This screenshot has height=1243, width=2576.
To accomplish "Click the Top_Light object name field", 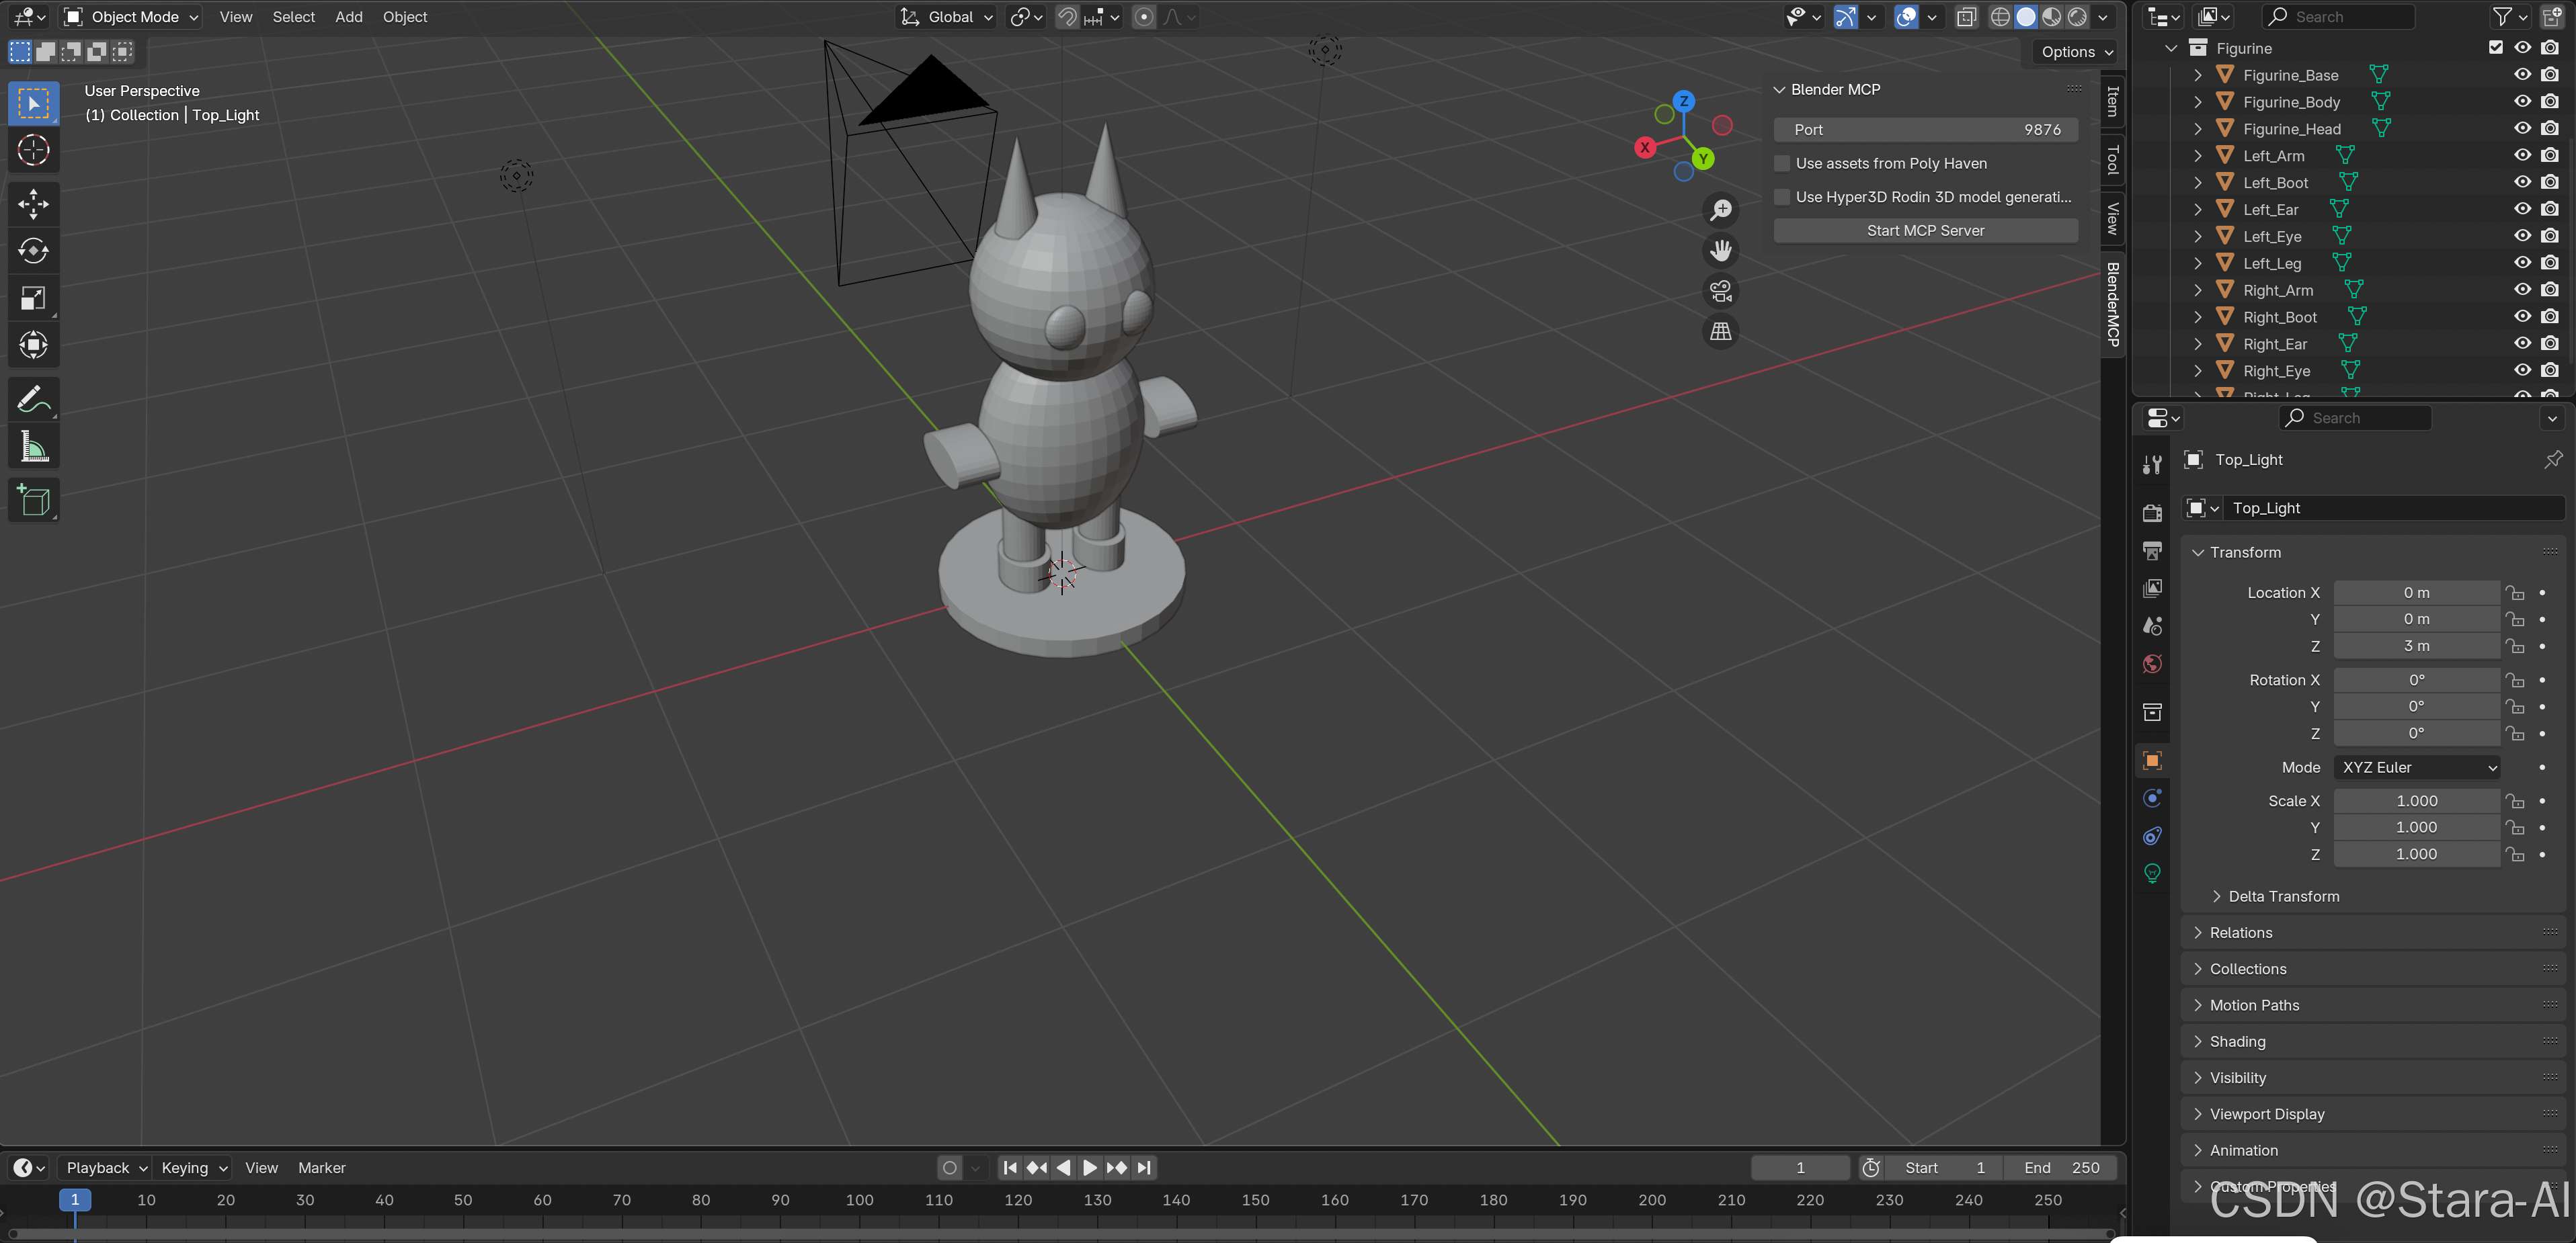I will coord(2393,509).
